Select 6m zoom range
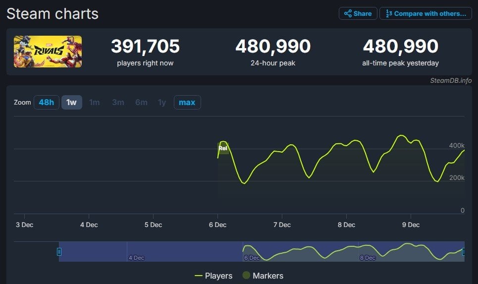 pos(142,102)
